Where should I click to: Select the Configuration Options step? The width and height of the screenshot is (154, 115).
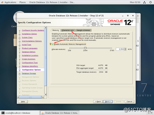(x=31, y=70)
